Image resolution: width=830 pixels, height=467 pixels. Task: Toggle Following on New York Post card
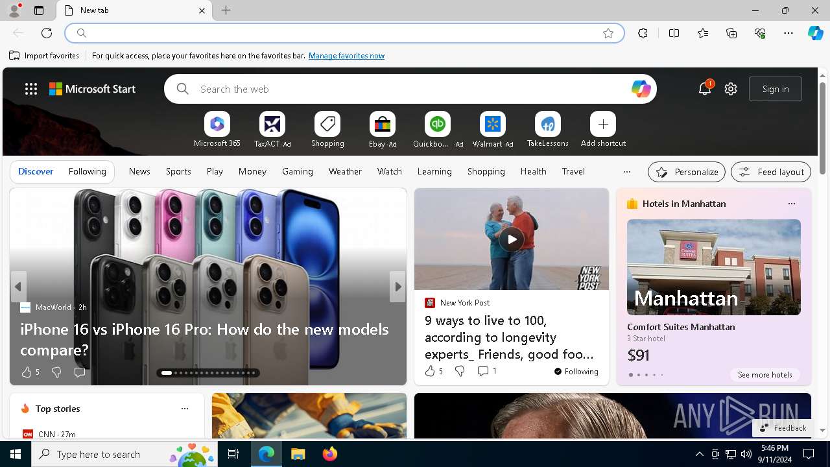[x=576, y=372]
